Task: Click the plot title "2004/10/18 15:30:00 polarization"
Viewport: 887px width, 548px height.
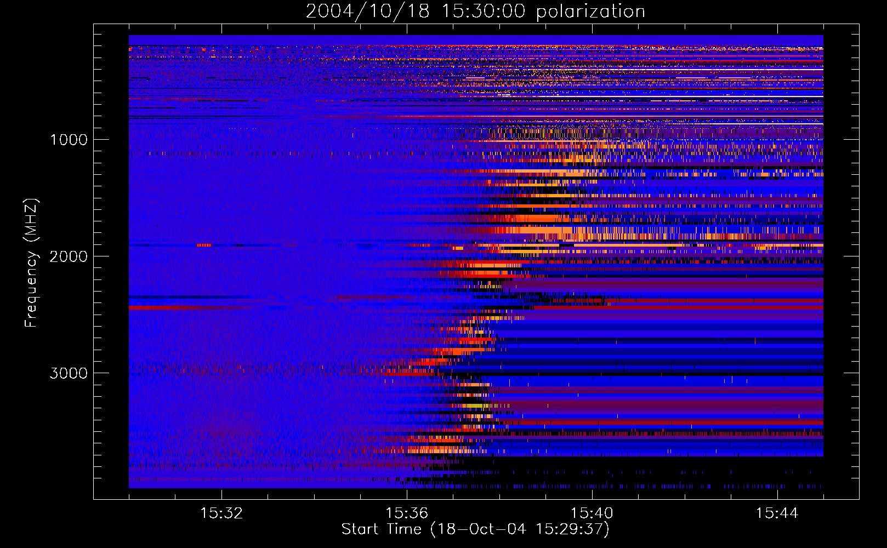Action: 475,12
